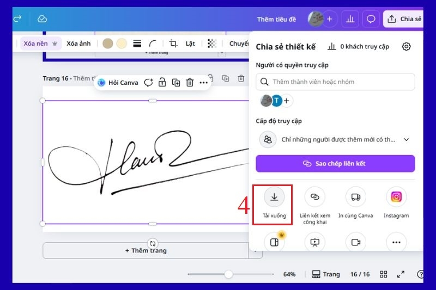Viewport: 436px width, 290px height.
Task: Select the light cream color swatch
Action: 122,44
